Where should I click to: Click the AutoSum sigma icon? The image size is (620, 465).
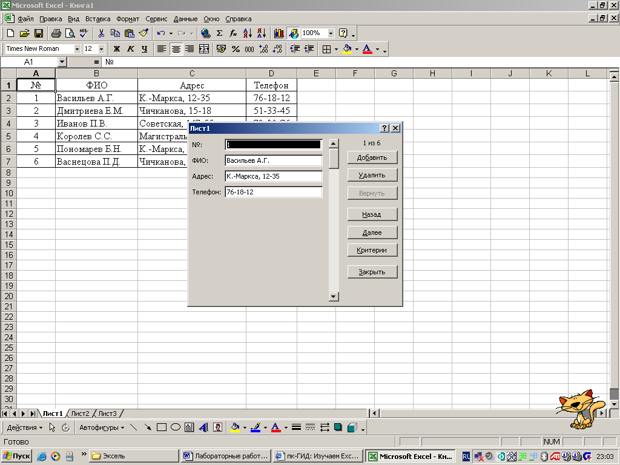(219, 33)
